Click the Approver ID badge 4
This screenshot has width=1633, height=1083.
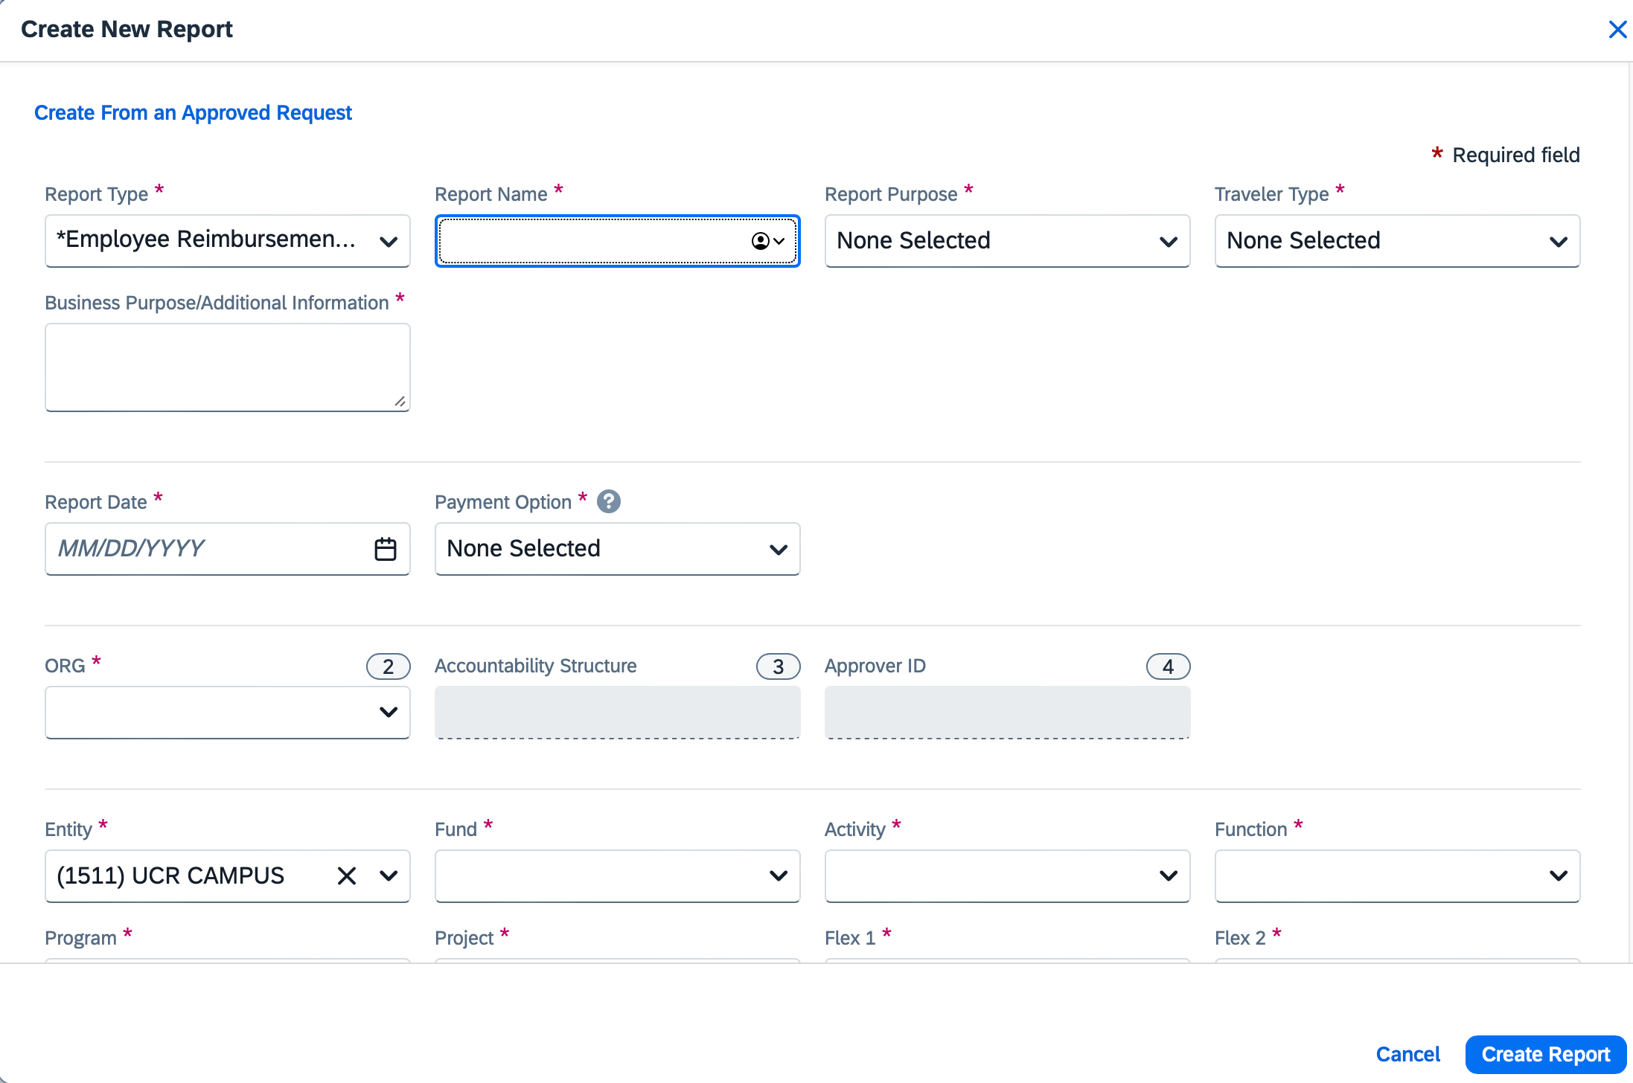(x=1168, y=666)
